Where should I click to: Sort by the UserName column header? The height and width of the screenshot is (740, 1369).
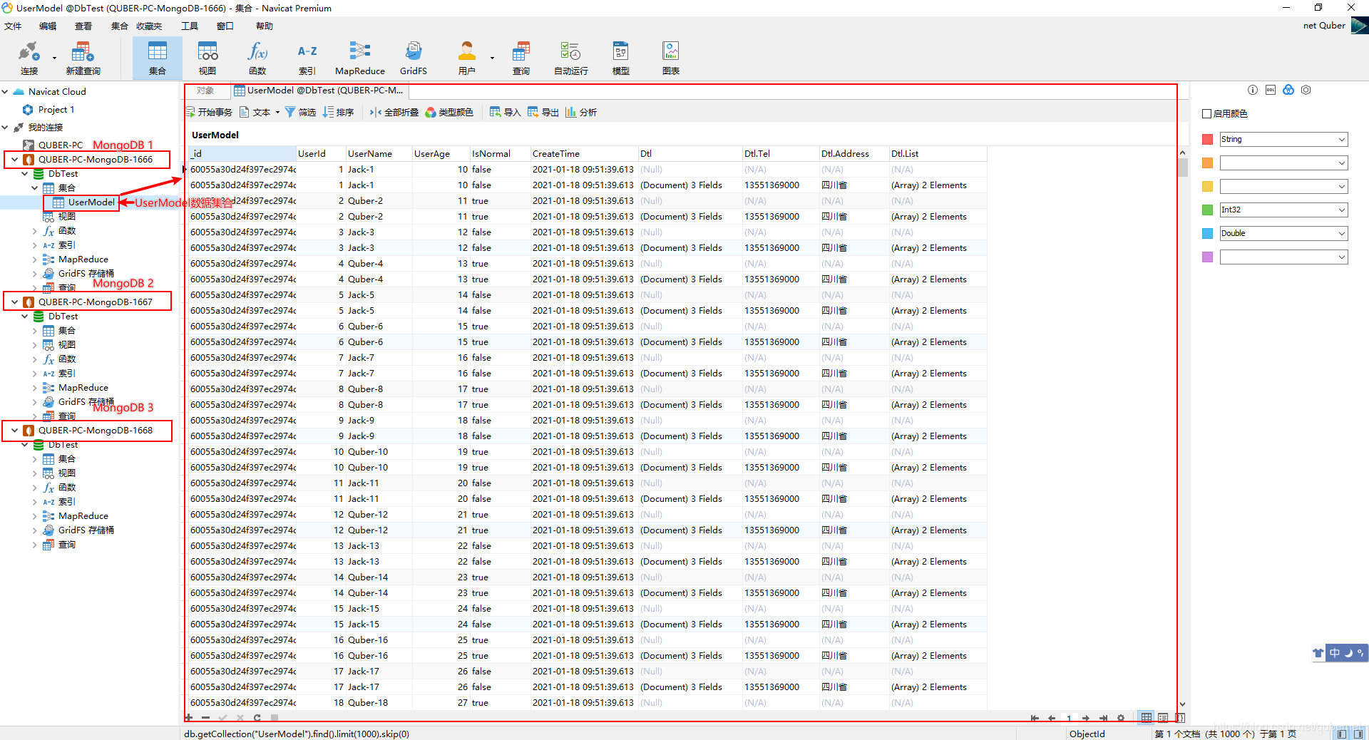(x=379, y=154)
